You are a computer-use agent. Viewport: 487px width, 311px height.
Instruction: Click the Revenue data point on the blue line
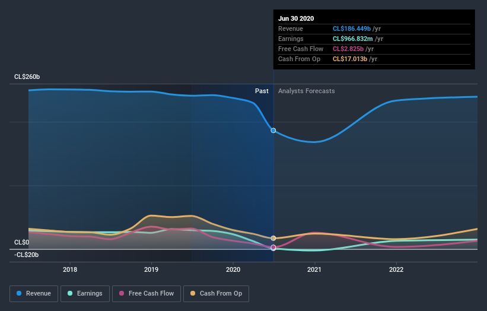point(273,131)
